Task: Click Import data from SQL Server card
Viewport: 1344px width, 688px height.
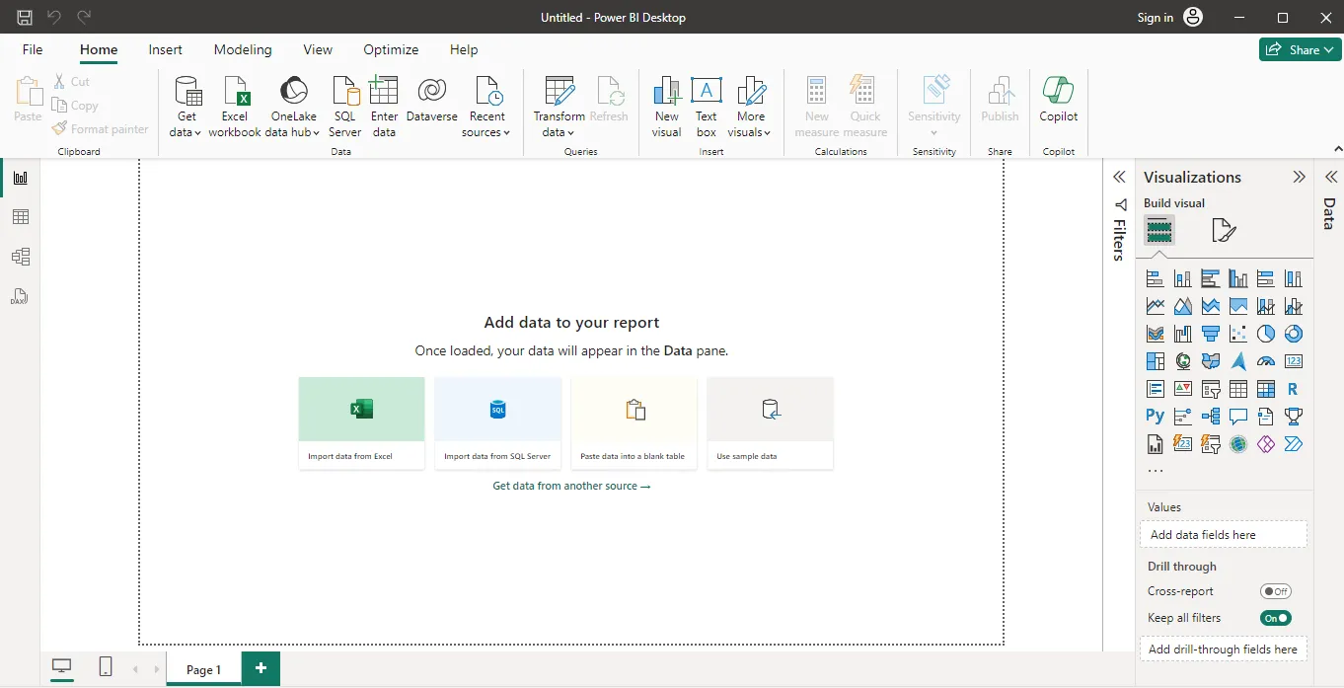Action: 497,422
